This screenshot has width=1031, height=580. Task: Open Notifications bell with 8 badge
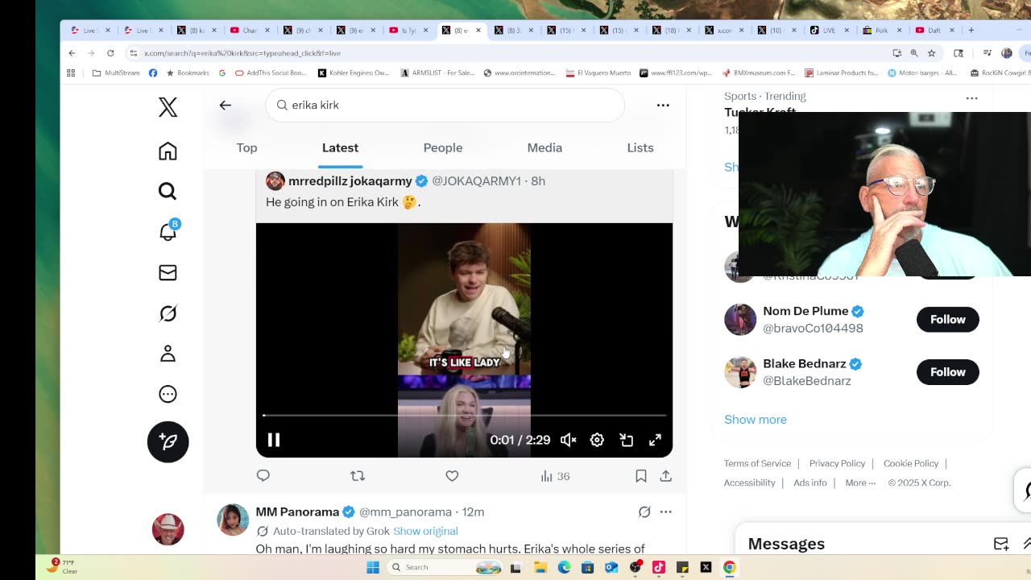pyautogui.click(x=168, y=231)
